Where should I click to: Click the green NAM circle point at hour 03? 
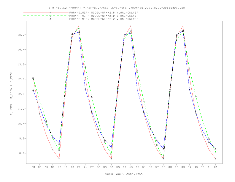point(40,99)
